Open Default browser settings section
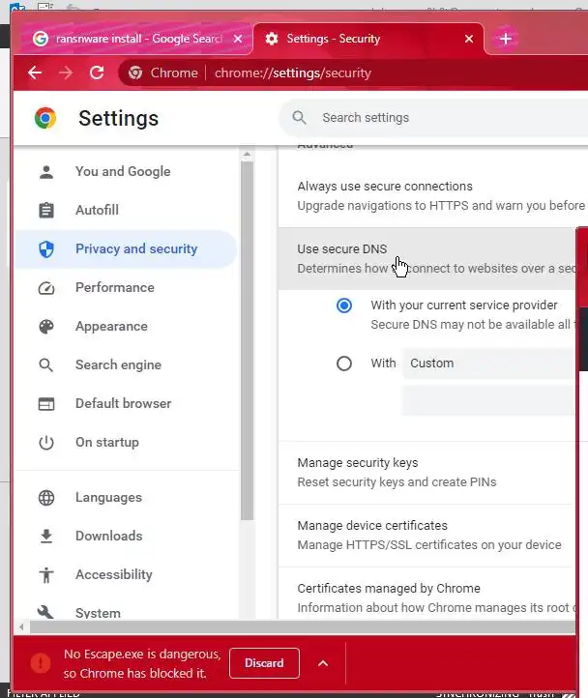The image size is (588, 698). point(126,404)
